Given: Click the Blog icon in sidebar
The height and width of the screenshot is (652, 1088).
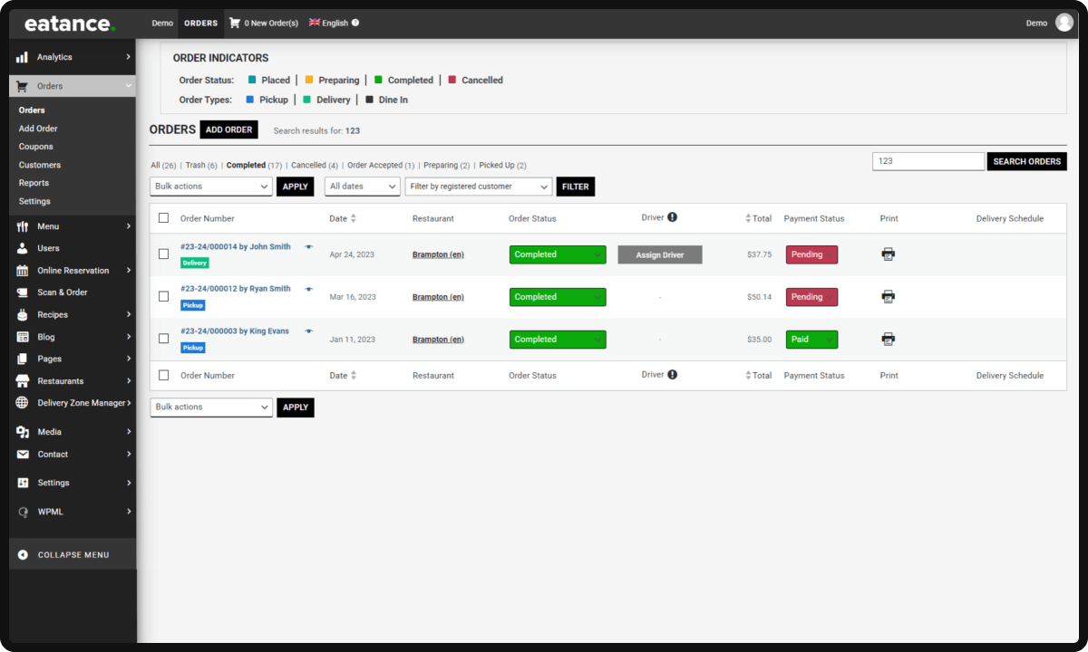Looking at the screenshot, I should point(22,337).
